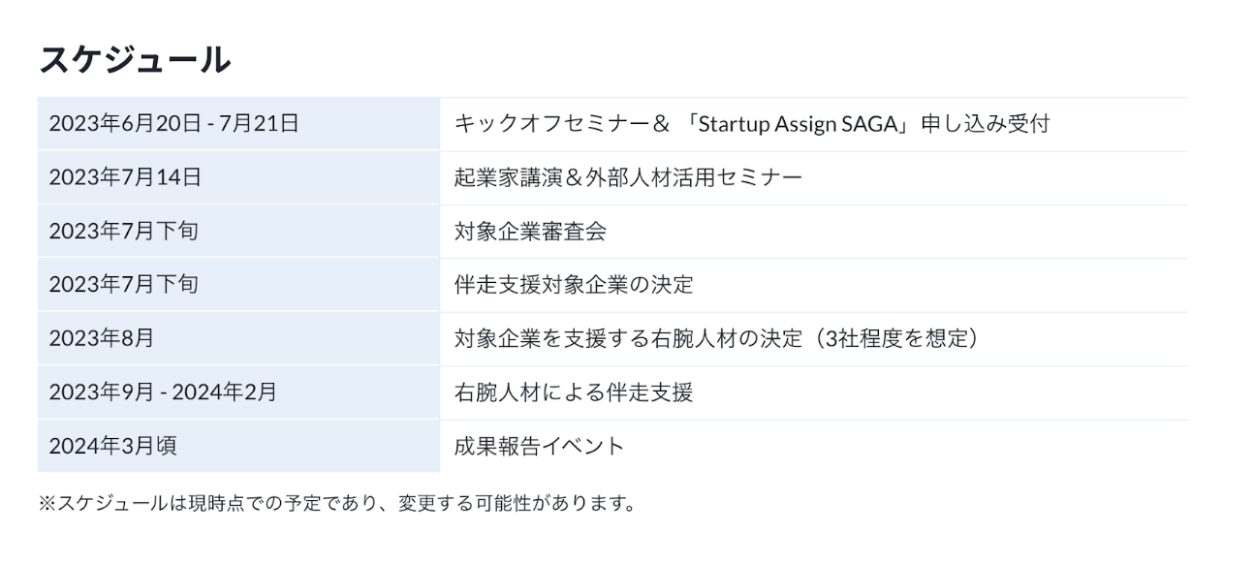1254x564 pixels.
Task: Click the 起業家講演＆外部人材活用セミナー entry
Action: coord(628,178)
